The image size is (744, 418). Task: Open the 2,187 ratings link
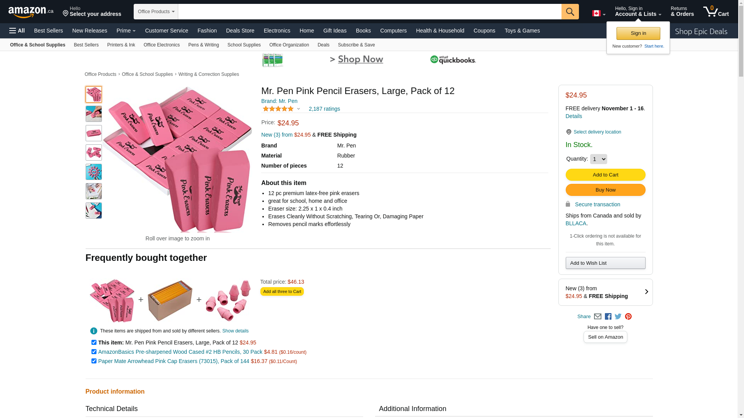tap(324, 109)
